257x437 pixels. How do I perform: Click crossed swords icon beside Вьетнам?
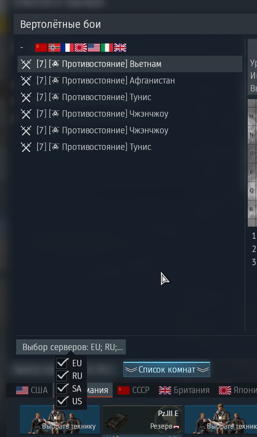pyautogui.click(x=26, y=64)
